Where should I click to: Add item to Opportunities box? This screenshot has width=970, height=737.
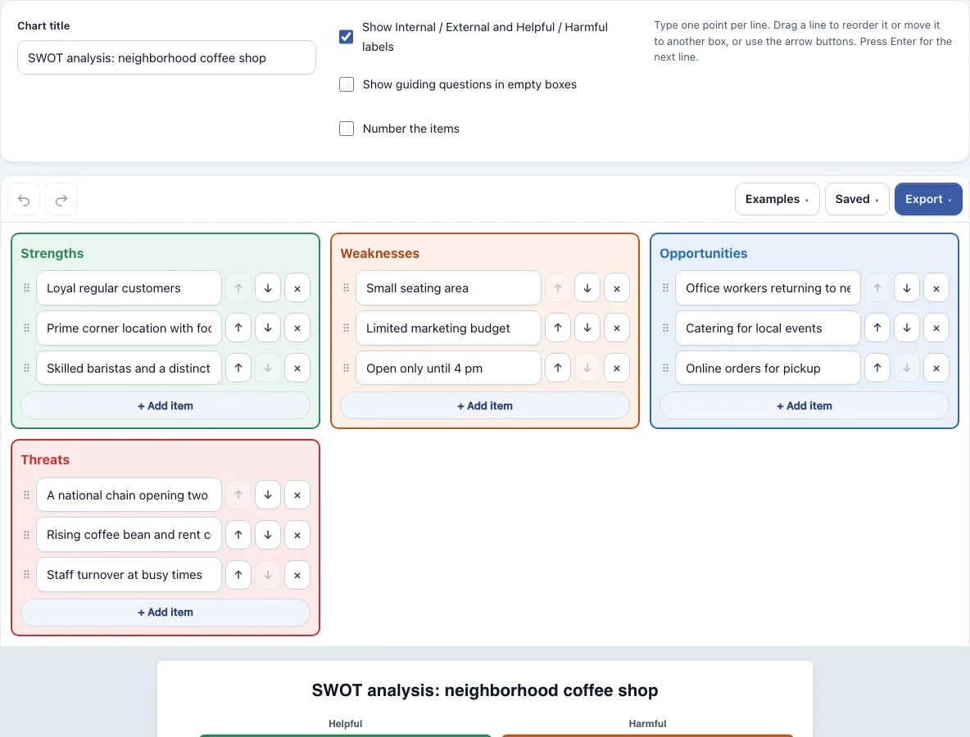(x=805, y=405)
